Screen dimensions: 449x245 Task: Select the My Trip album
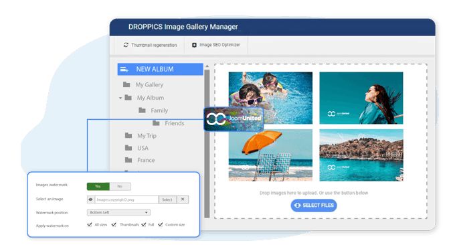point(147,135)
